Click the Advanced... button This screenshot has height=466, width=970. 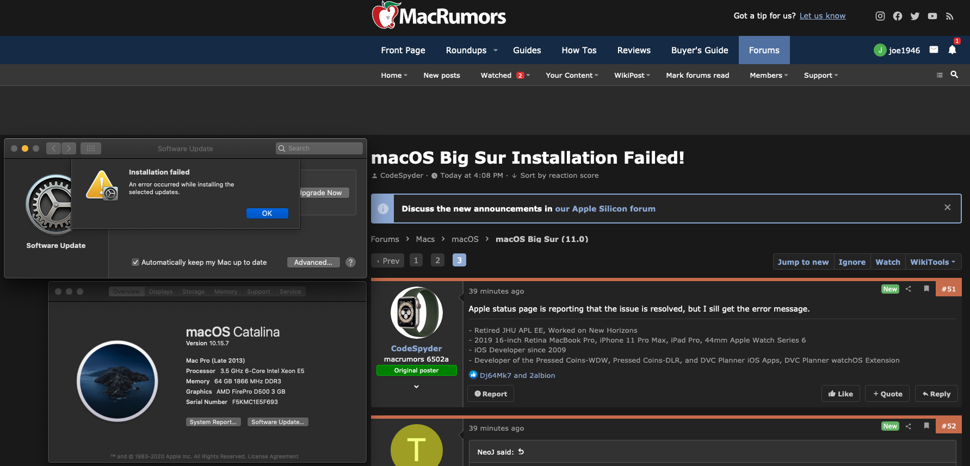click(x=313, y=262)
